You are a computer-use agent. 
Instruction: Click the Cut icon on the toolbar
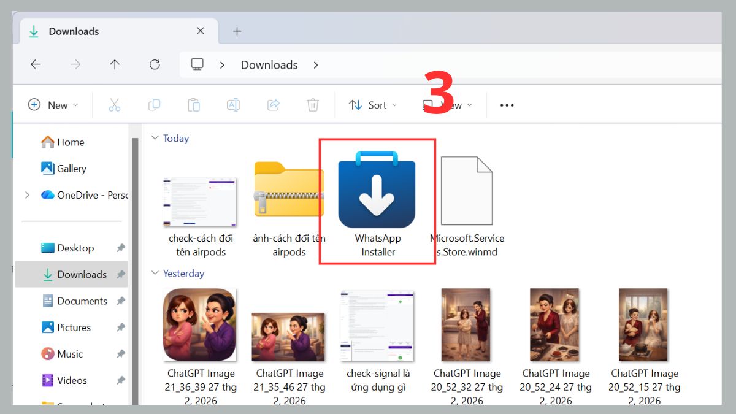114,105
